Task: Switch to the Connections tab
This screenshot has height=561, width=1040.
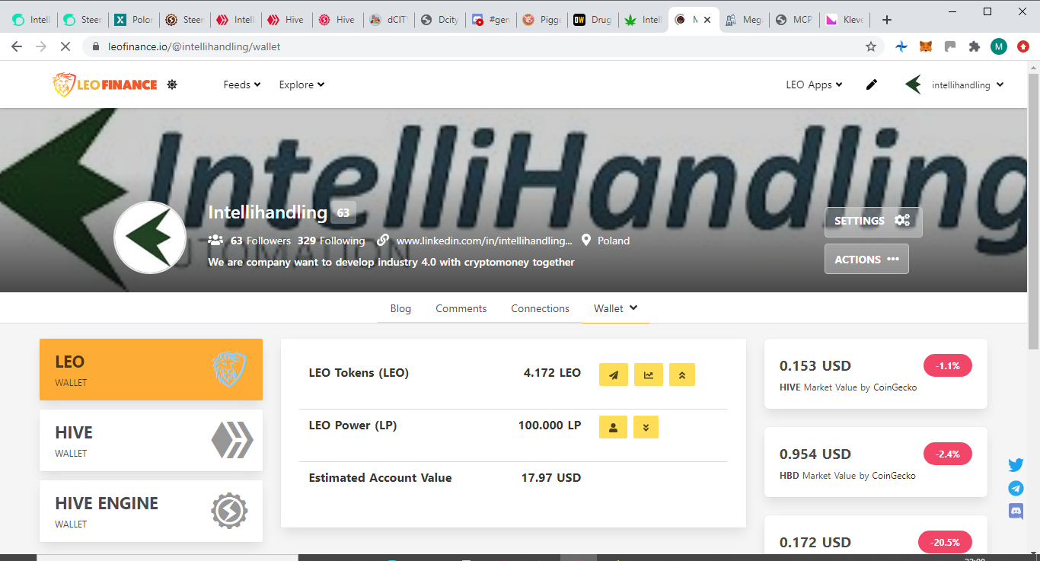Action: [541, 308]
